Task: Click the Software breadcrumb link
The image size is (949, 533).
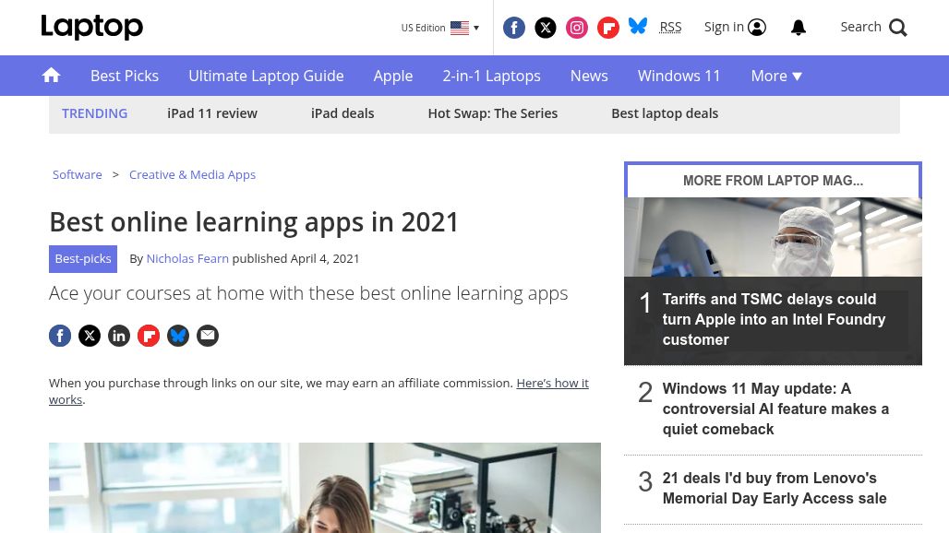Action: [78, 174]
